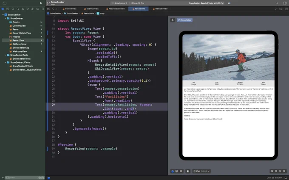This screenshot has height=180, width=289.
Task: Click the body breadcrumb item
Action: point(101,14)
